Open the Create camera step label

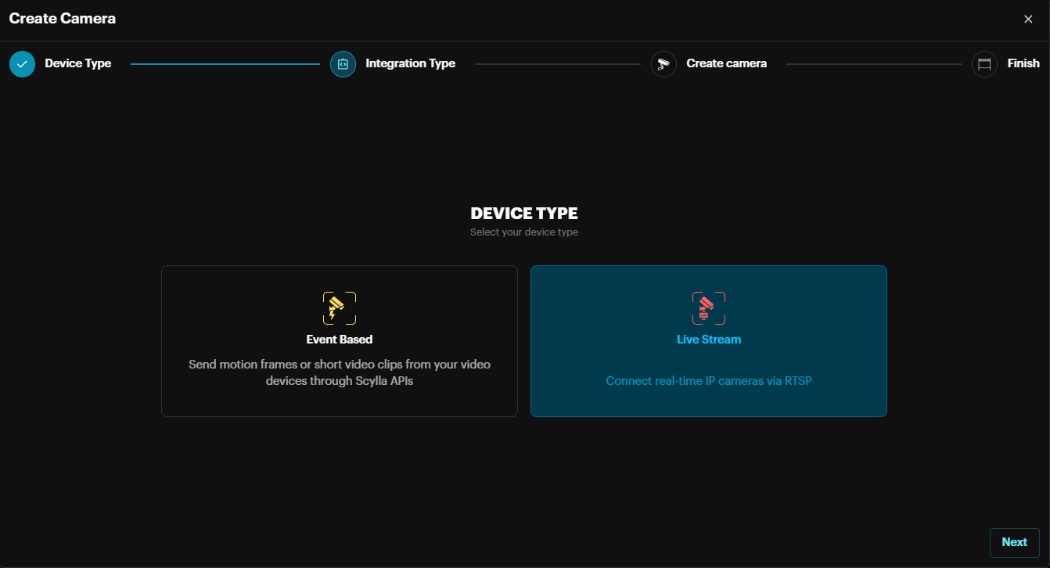click(x=726, y=63)
